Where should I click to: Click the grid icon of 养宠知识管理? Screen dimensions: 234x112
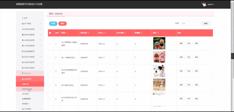pos(23,68)
